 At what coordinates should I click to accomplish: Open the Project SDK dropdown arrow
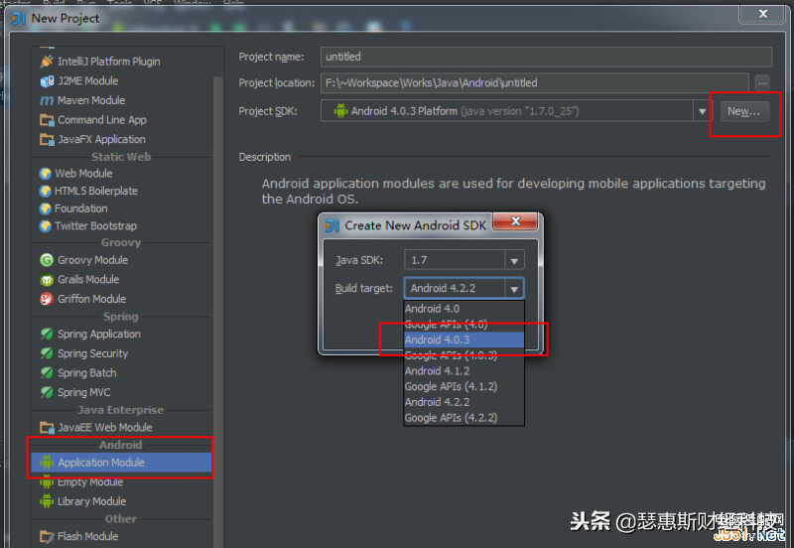tap(702, 111)
